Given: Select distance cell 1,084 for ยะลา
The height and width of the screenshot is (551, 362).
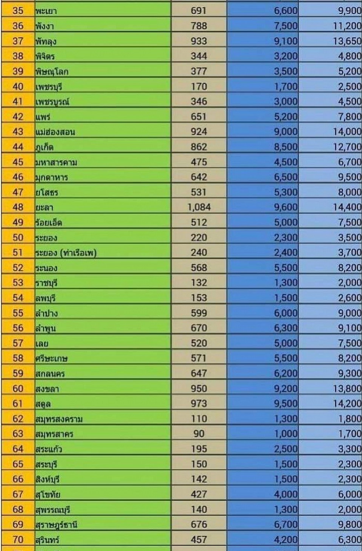Looking at the screenshot, I should (199, 207).
